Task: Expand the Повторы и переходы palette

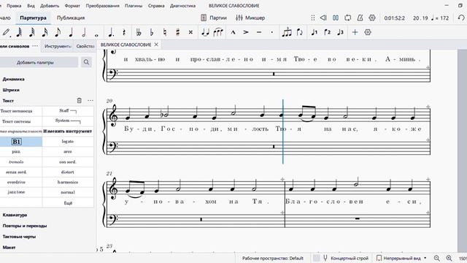Action: click(25, 226)
